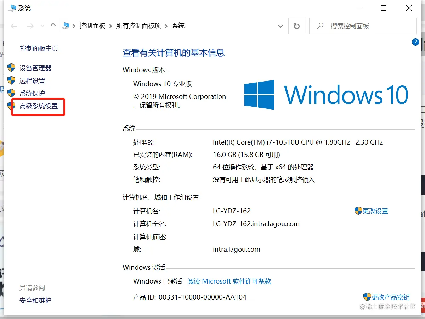Open 阅读 Microsoft 软件许可条款 link
Viewport: 425px width, 319px height.
tap(229, 281)
